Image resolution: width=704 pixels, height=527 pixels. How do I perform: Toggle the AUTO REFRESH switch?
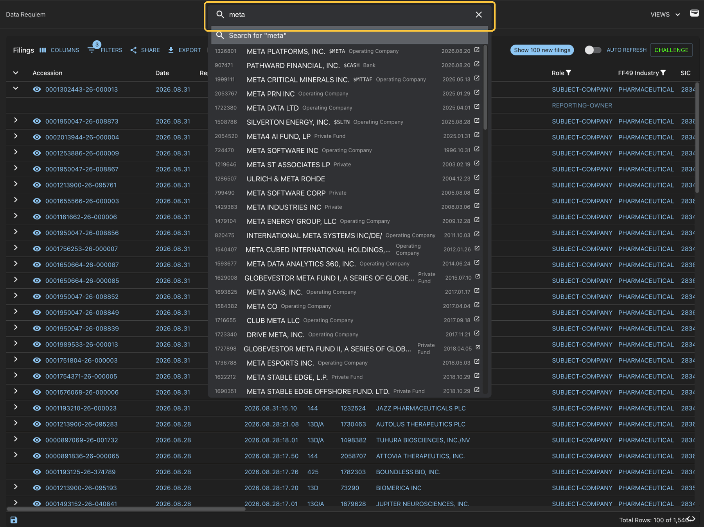(x=593, y=50)
